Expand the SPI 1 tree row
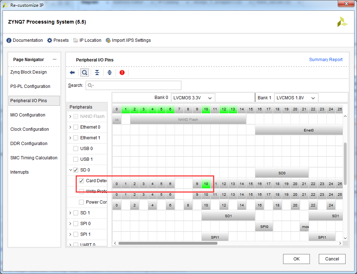357x274 pixels. click(x=70, y=234)
